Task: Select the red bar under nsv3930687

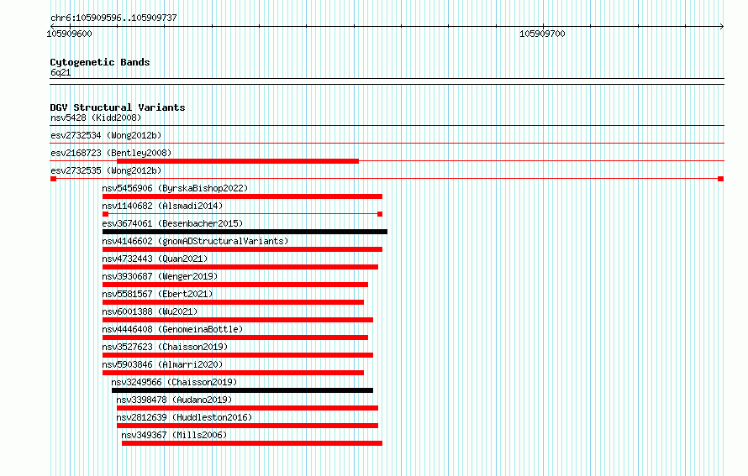Action: (x=235, y=285)
